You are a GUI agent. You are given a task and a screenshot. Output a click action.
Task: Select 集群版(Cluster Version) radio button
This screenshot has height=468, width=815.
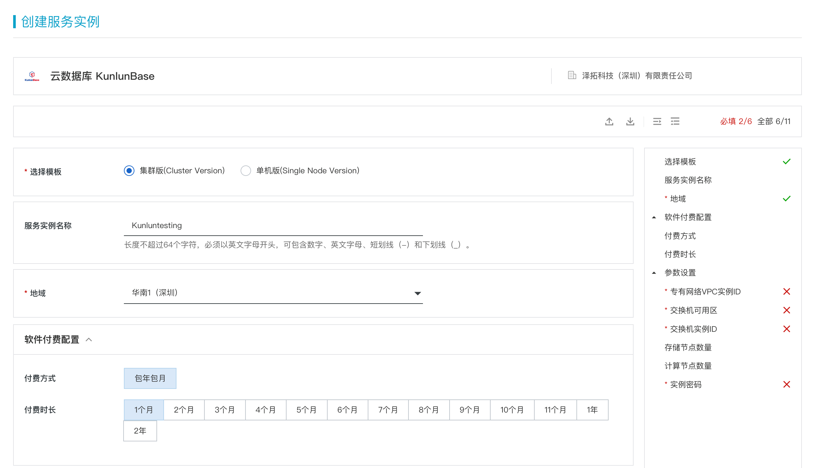click(129, 171)
